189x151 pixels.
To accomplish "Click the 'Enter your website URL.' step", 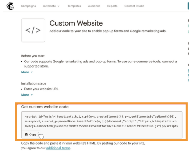I will [x=42, y=89].
